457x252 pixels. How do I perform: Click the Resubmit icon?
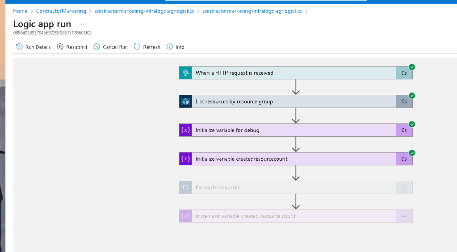(60, 46)
